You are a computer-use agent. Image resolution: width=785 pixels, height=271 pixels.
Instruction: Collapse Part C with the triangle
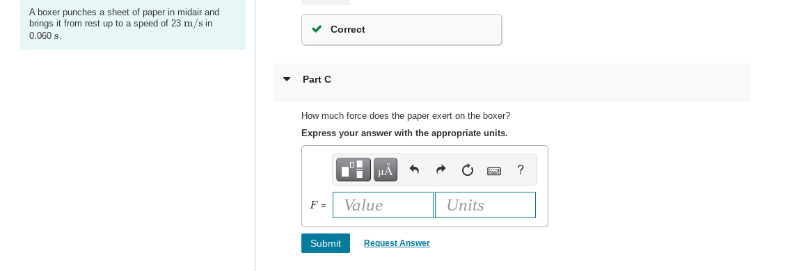coord(287,79)
